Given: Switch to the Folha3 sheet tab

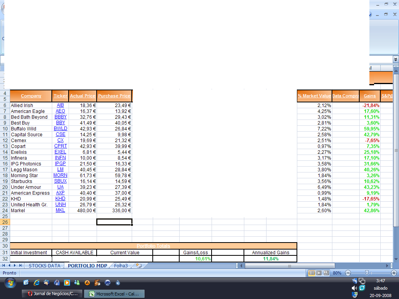Looking at the screenshot, I should (x=121, y=266).
